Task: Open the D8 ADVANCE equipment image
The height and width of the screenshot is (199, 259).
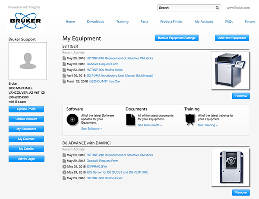Action: pyautogui.click(x=230, y=167)
